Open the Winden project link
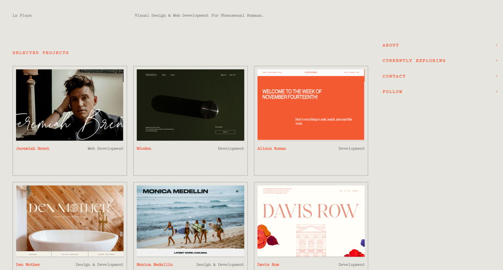Viewport: 503px width, 270px height. click(x=144, y=149)
